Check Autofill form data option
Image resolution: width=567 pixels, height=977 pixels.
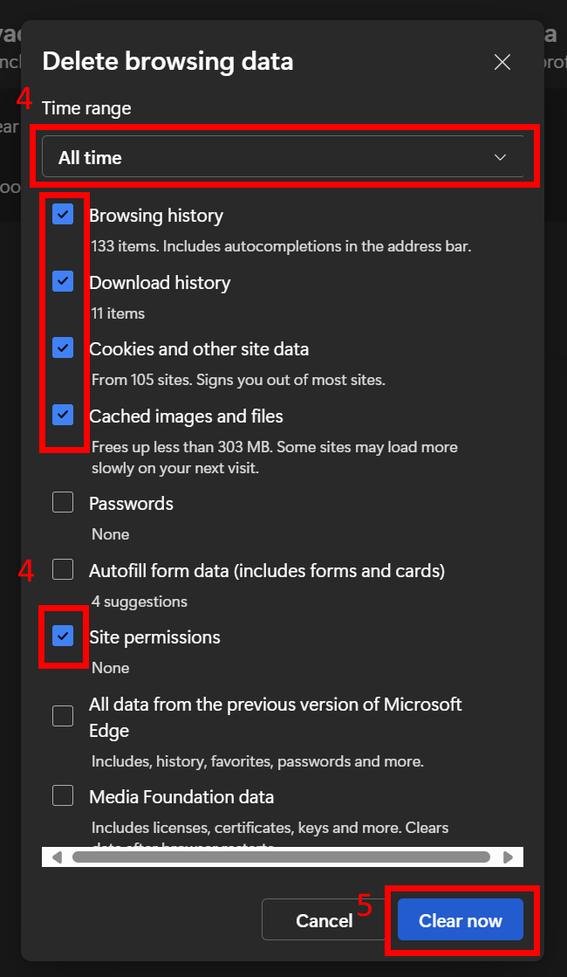pos(63,570)
